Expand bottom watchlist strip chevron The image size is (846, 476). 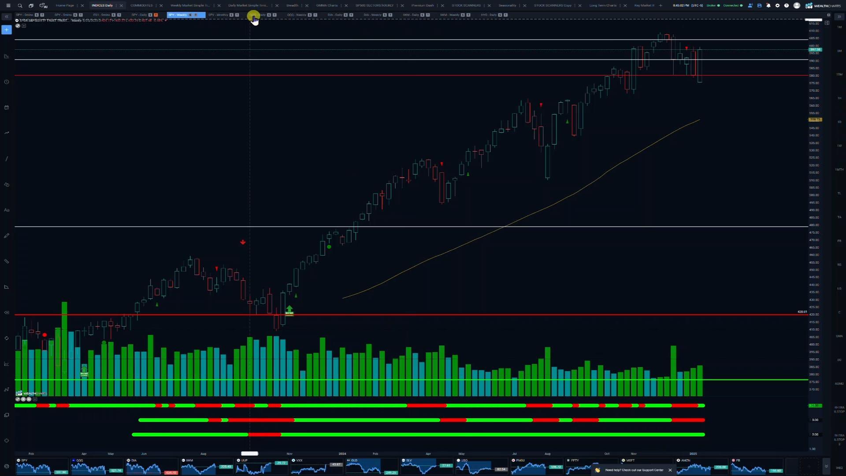click(x=826, y=466)
